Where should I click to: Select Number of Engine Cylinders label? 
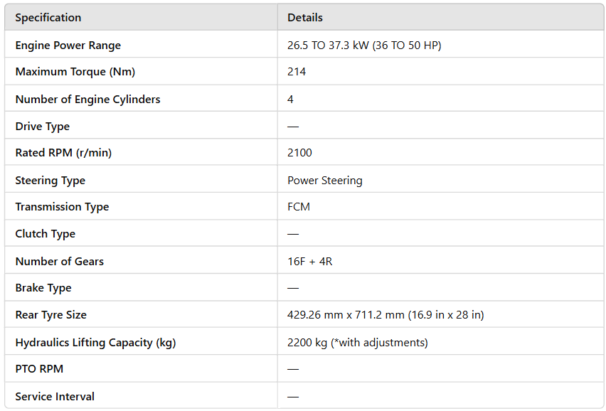[x=87, y=100]
